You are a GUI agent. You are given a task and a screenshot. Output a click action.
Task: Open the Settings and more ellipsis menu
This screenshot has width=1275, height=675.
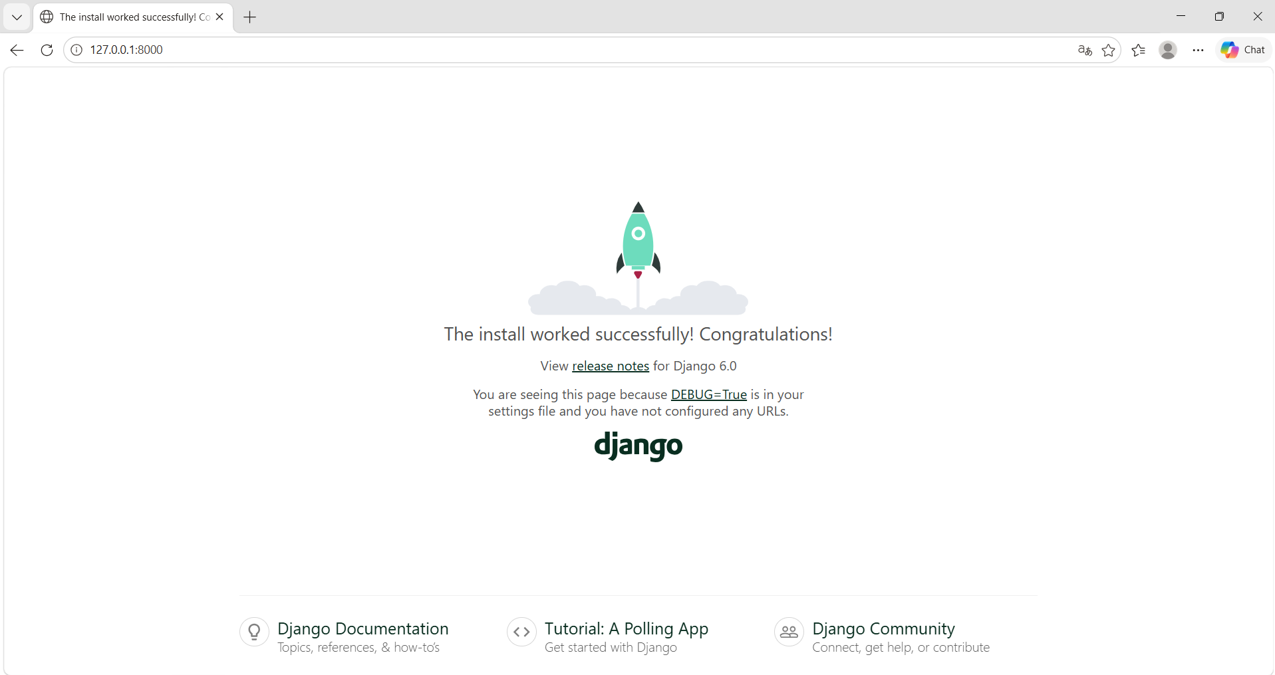1198,50
